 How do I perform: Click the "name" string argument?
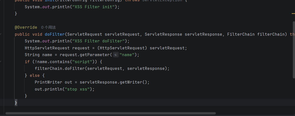(x=127, y=55)
